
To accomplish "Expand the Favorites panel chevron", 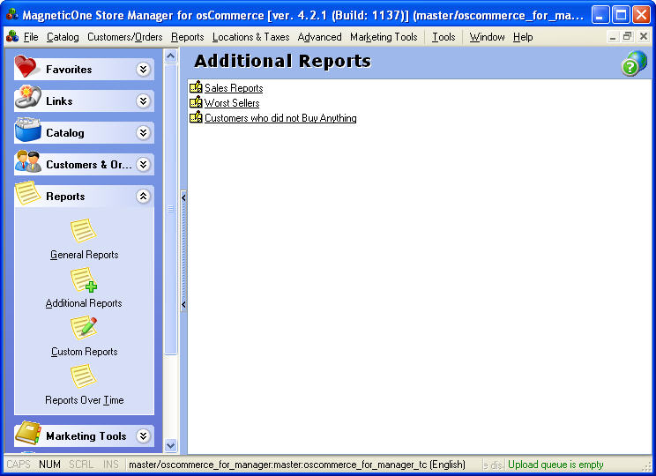I will pos(143,69).
